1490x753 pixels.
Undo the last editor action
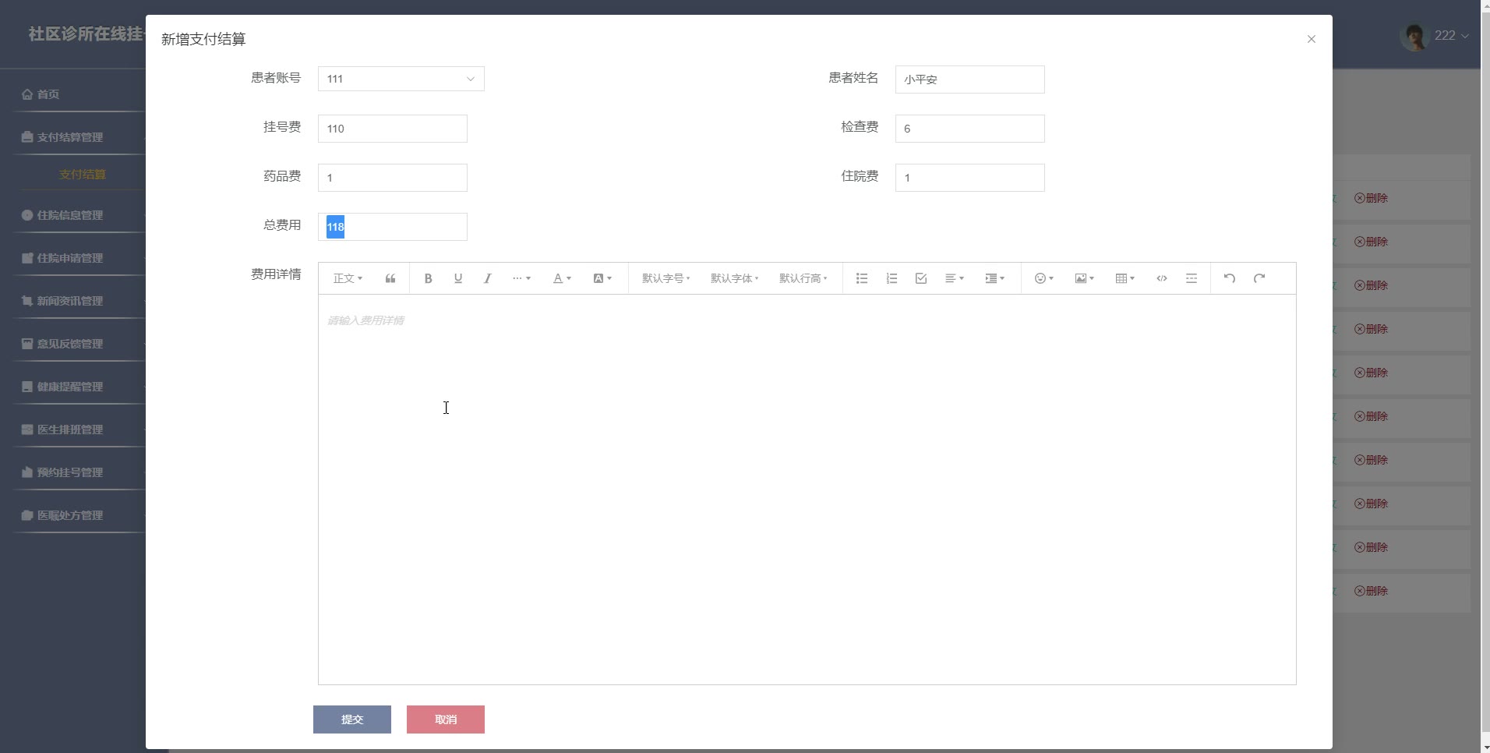tap(1230, 278)
